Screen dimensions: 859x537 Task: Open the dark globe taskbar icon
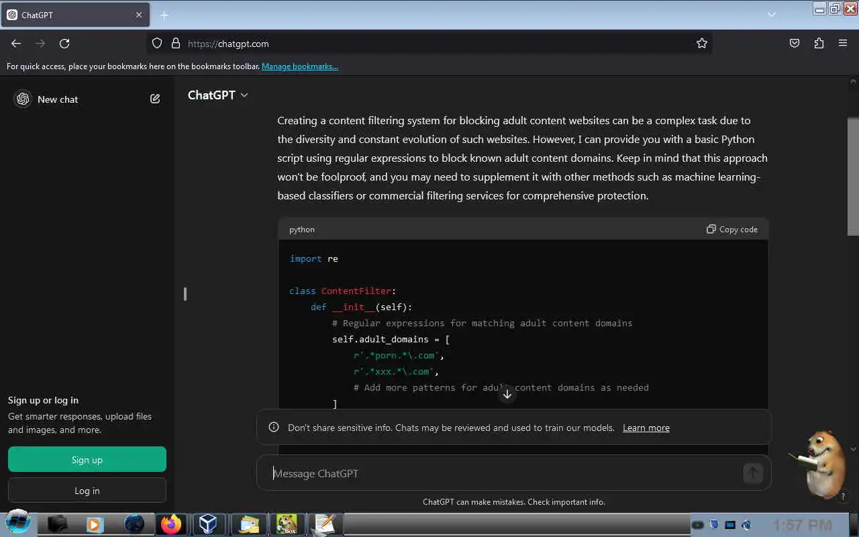(134, 524)
